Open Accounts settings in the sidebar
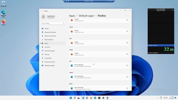The image size is (178, 100). [x=53, y=47]
